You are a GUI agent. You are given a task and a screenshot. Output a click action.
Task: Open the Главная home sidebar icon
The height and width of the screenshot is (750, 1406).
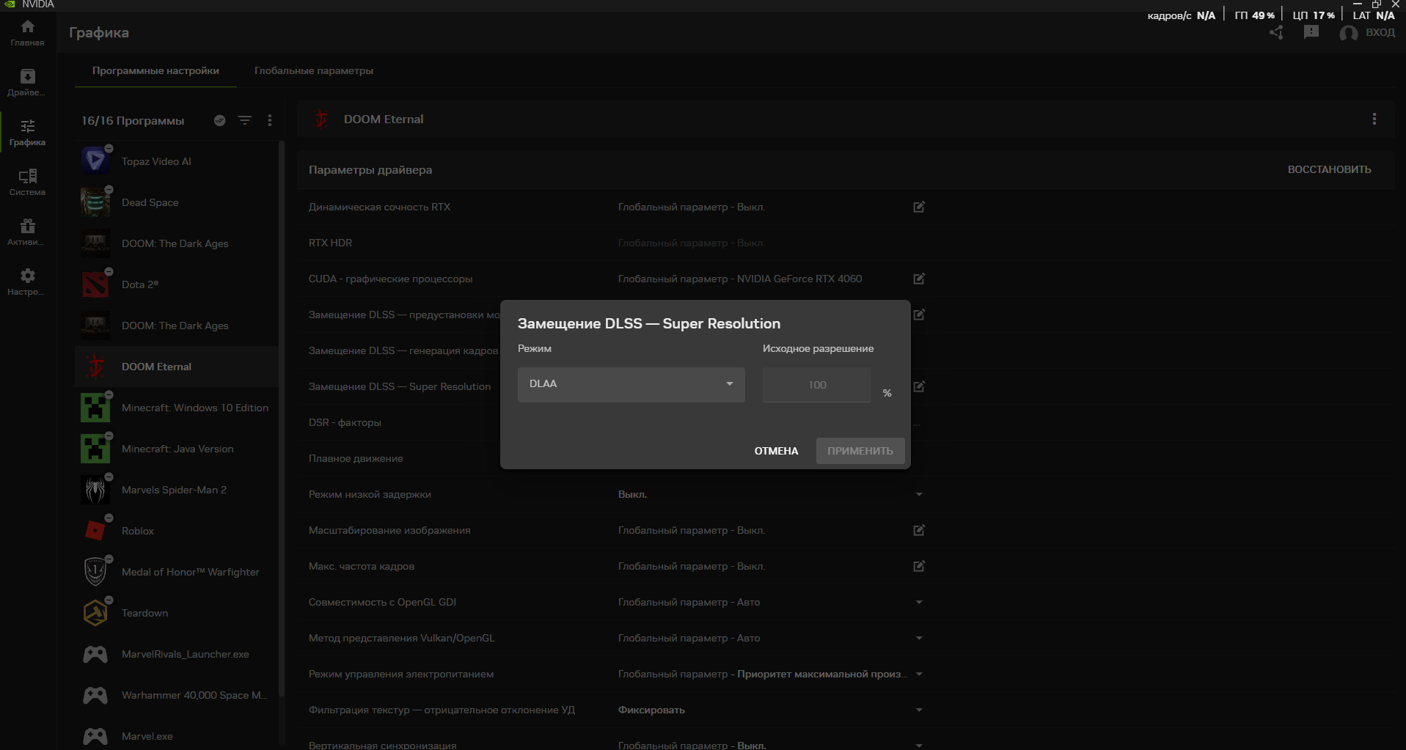coord(27,32)
